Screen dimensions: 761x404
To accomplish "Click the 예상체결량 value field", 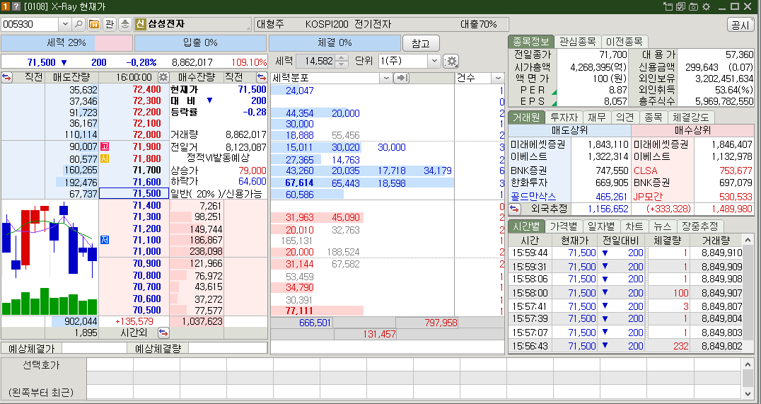I will coord(228,348).
